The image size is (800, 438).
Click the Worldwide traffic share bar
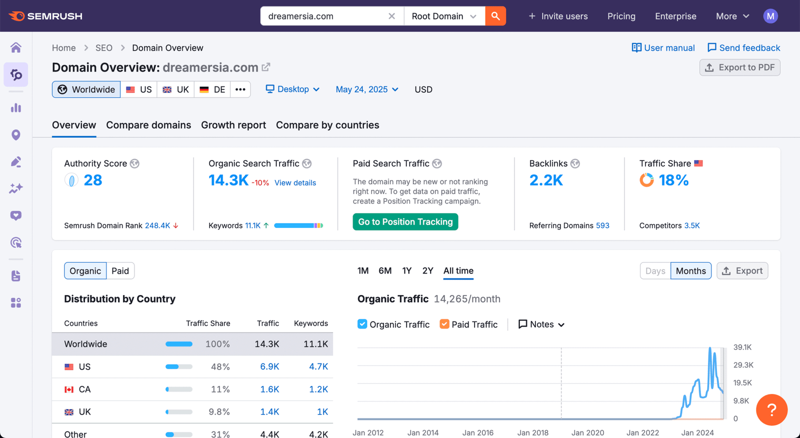(x=179, y=344)
